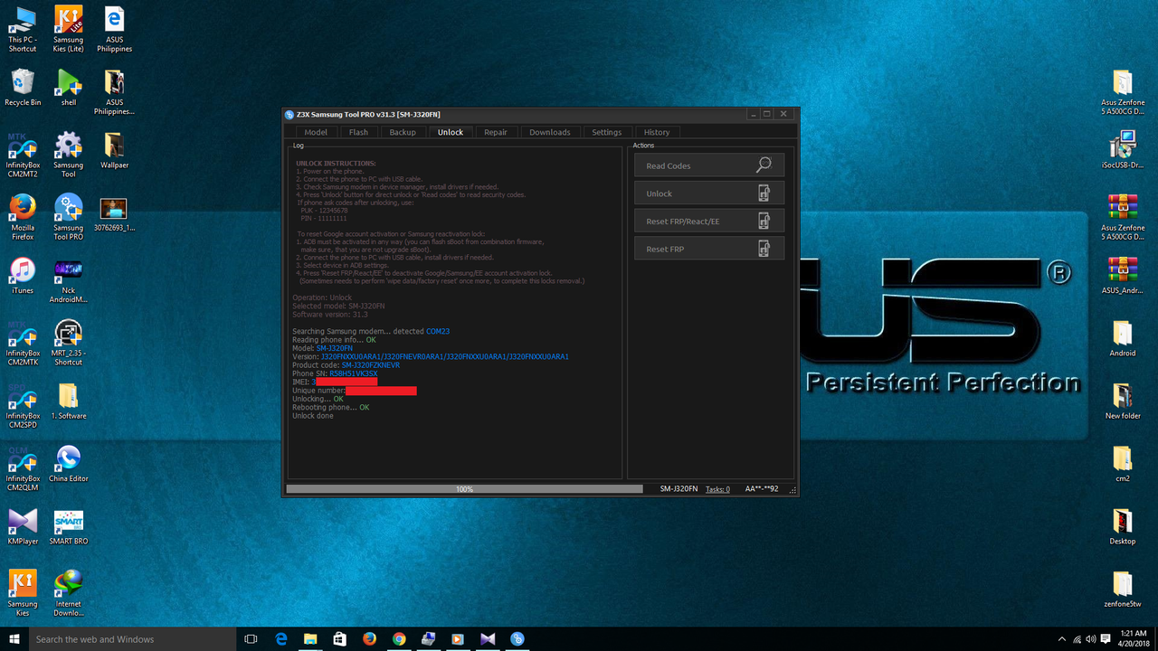Select the '1. Software' folder icon
This screenshot has width=1158, height=651.
point(69,401)
